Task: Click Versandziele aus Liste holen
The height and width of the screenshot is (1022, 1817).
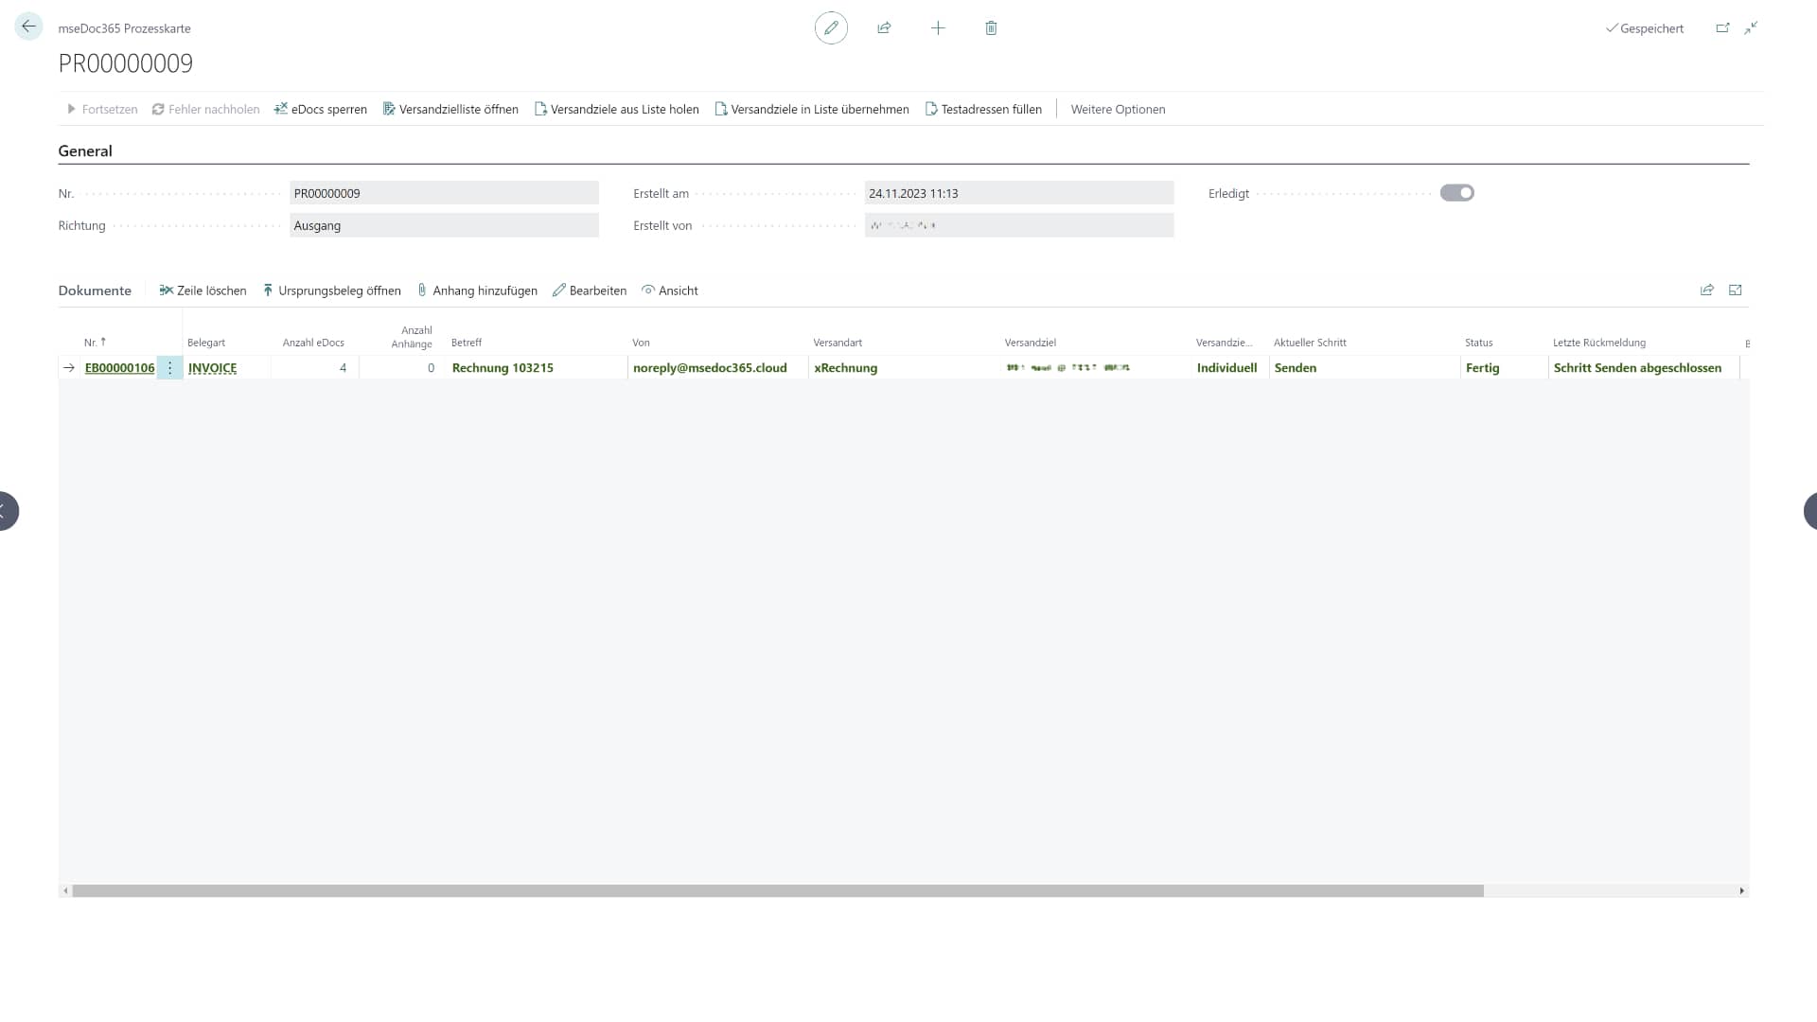Action: click(x=617, y=109)
